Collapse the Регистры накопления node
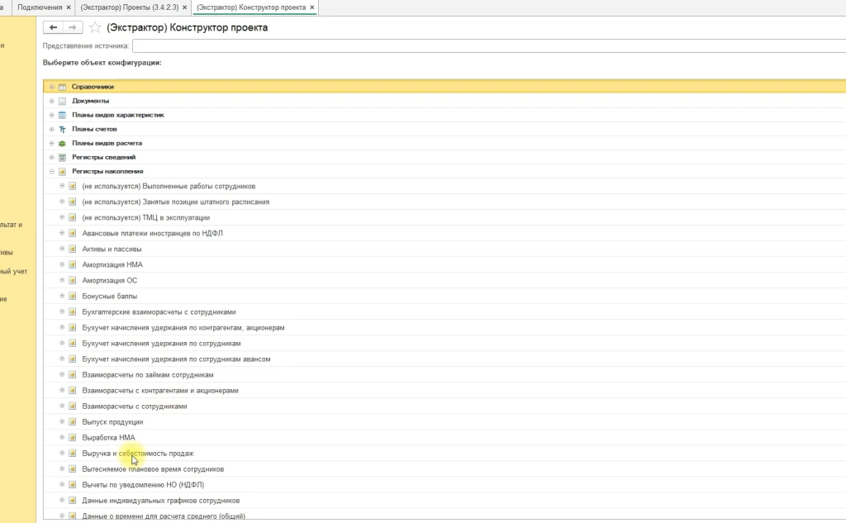Image resolution: width=846 pixels, height=523 pixels. pyautogui.click(x=51, y=171)
